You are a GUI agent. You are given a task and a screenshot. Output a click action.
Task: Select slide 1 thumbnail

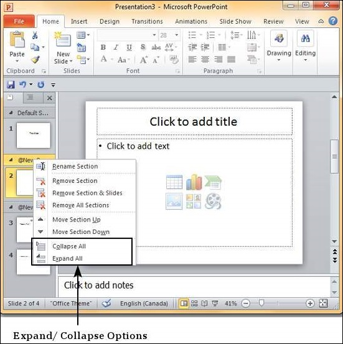pyautogui.click(x=34, y=136)
